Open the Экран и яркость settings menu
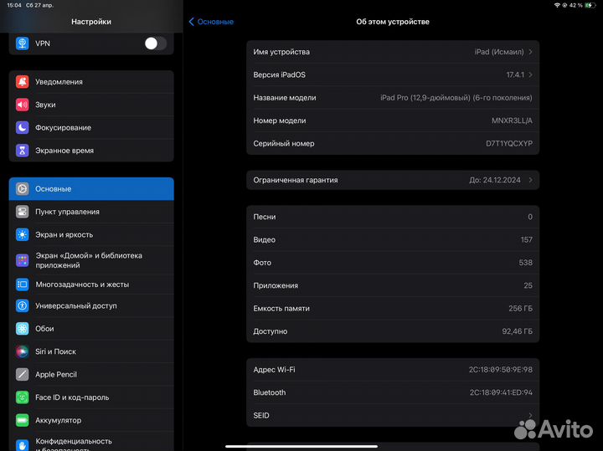Screen dimensions: 603x451 (91, 235)
